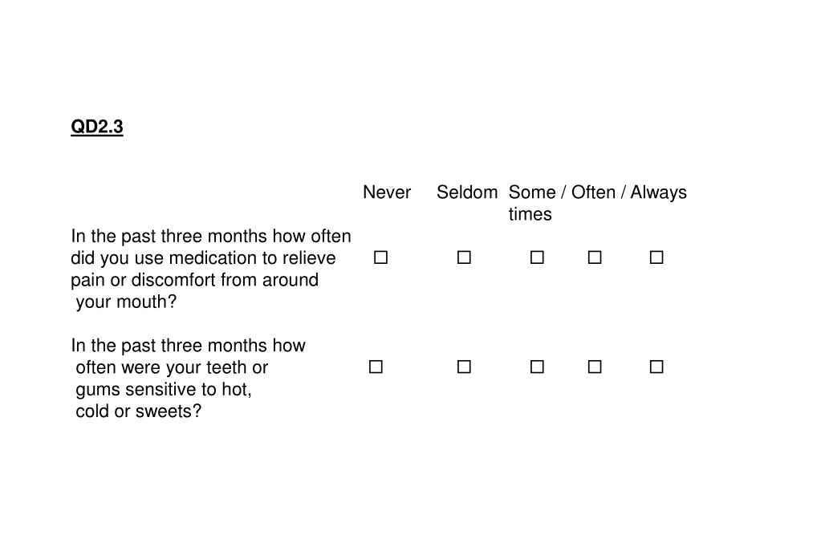Image resolution: width=821 pixels, height=547 pixels.
Task: Check Seldom for the medication question
Action: pos(464,257)
